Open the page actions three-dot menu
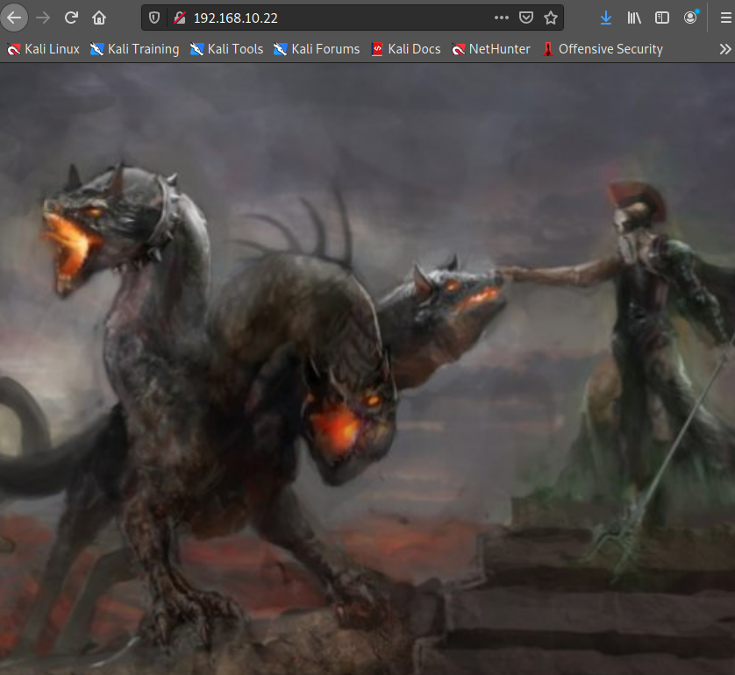The image size is (735, 675). [502, 18]
